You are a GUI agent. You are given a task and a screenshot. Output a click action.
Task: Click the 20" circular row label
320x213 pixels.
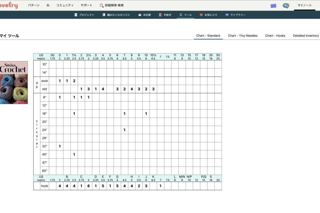coord(44,122)
